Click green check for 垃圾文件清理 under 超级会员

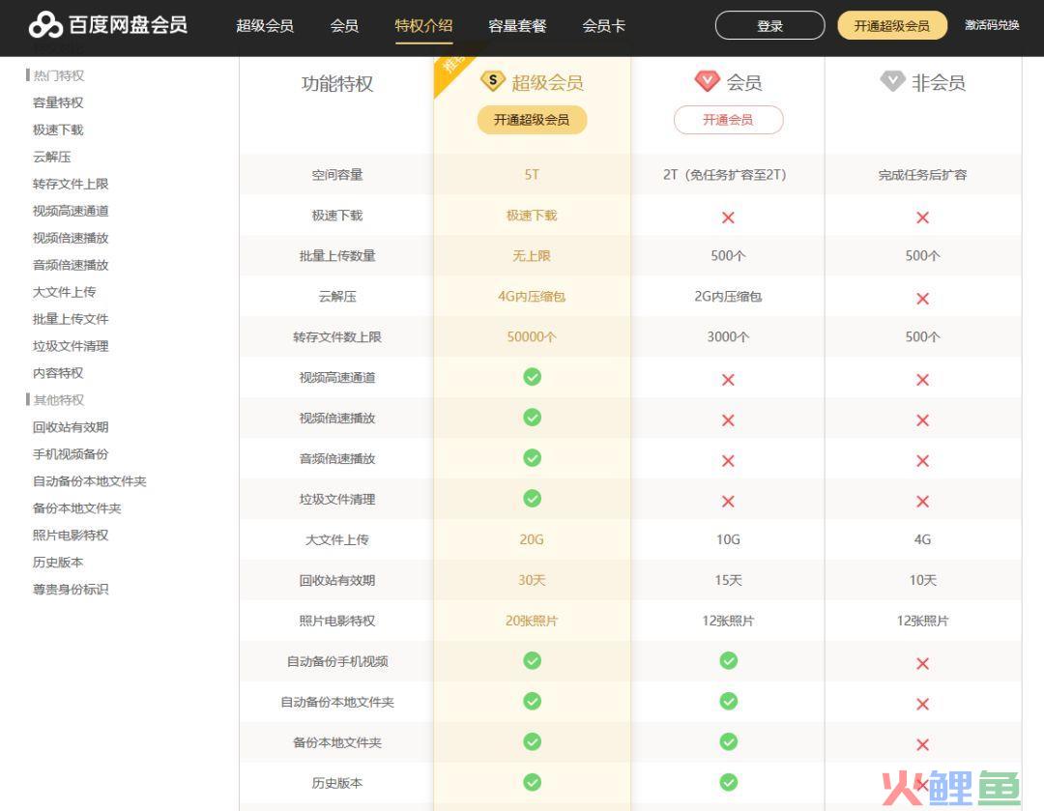[x=532, y=499]
